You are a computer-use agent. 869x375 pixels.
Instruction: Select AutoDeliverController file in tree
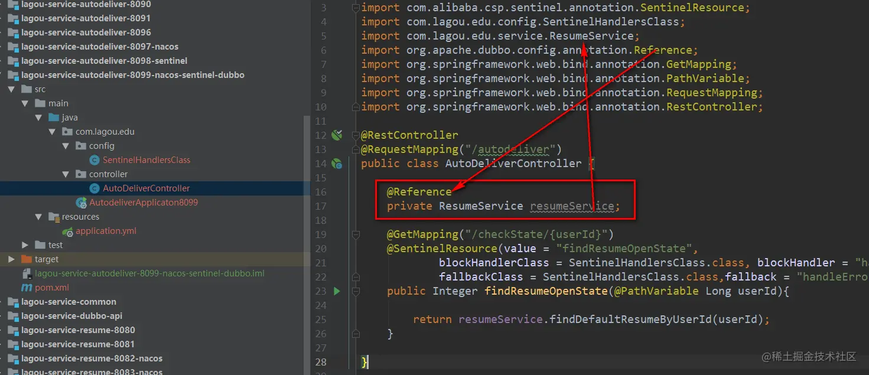click(147, 188)
